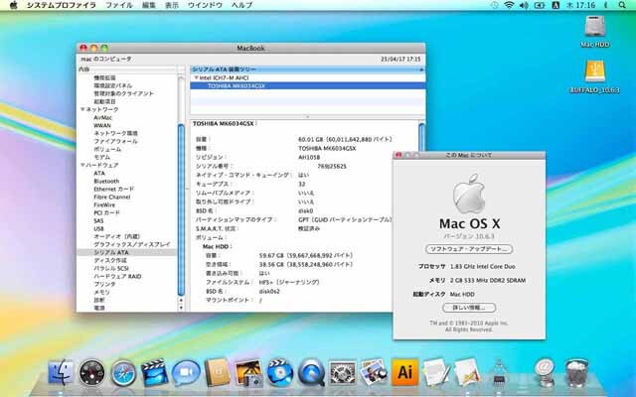Collapse the Intel ICH7-M AHCI tree node
The width and height of the screenshot is (636, 397).
196,77
